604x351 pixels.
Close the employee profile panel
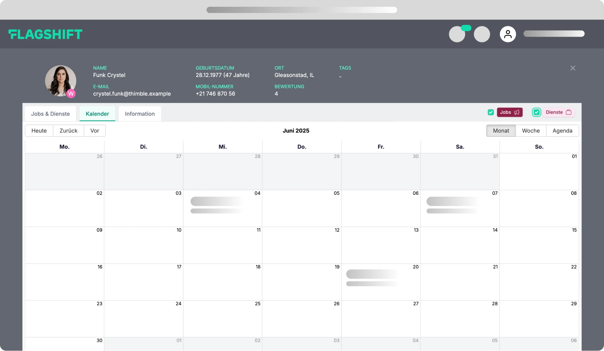coord(573,68)
